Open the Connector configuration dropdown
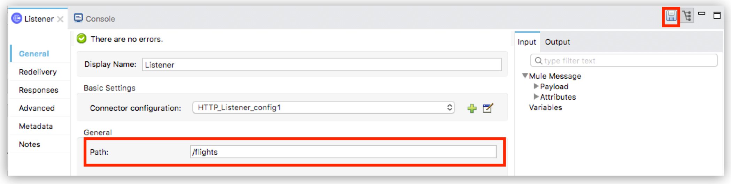 pyautogui.click(x=323, y=108)
